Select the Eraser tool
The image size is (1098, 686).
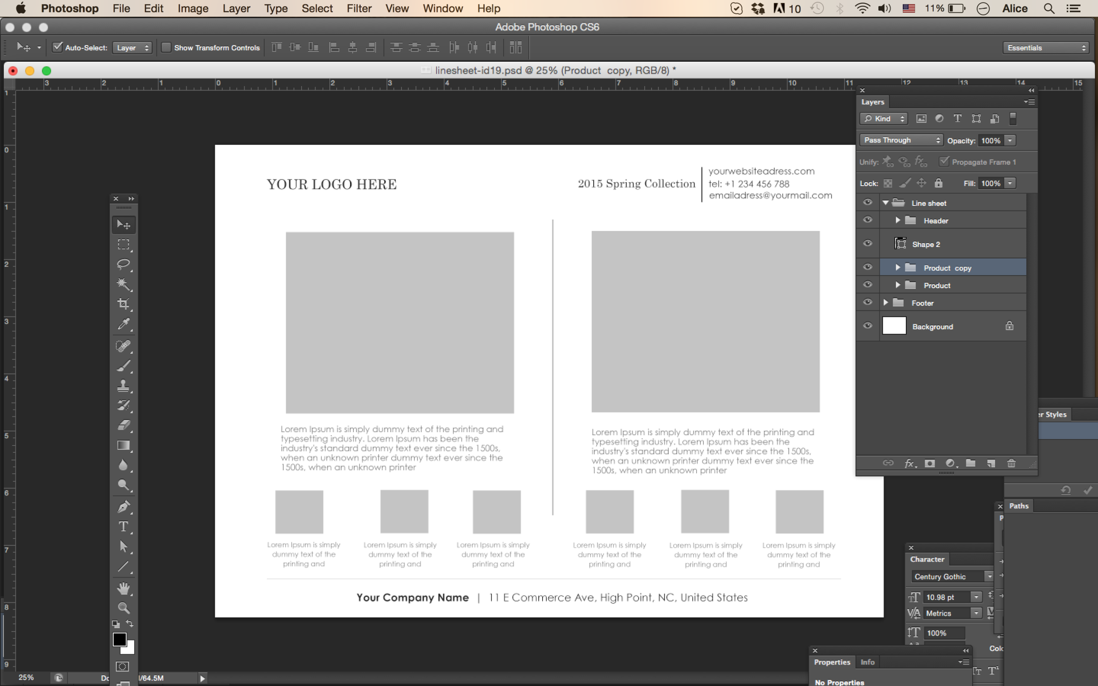tap(124, 426)
